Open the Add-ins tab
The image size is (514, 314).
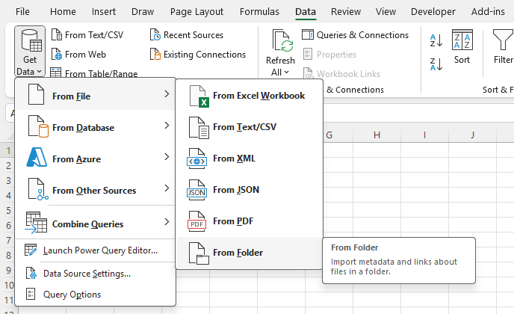point(488,12)
